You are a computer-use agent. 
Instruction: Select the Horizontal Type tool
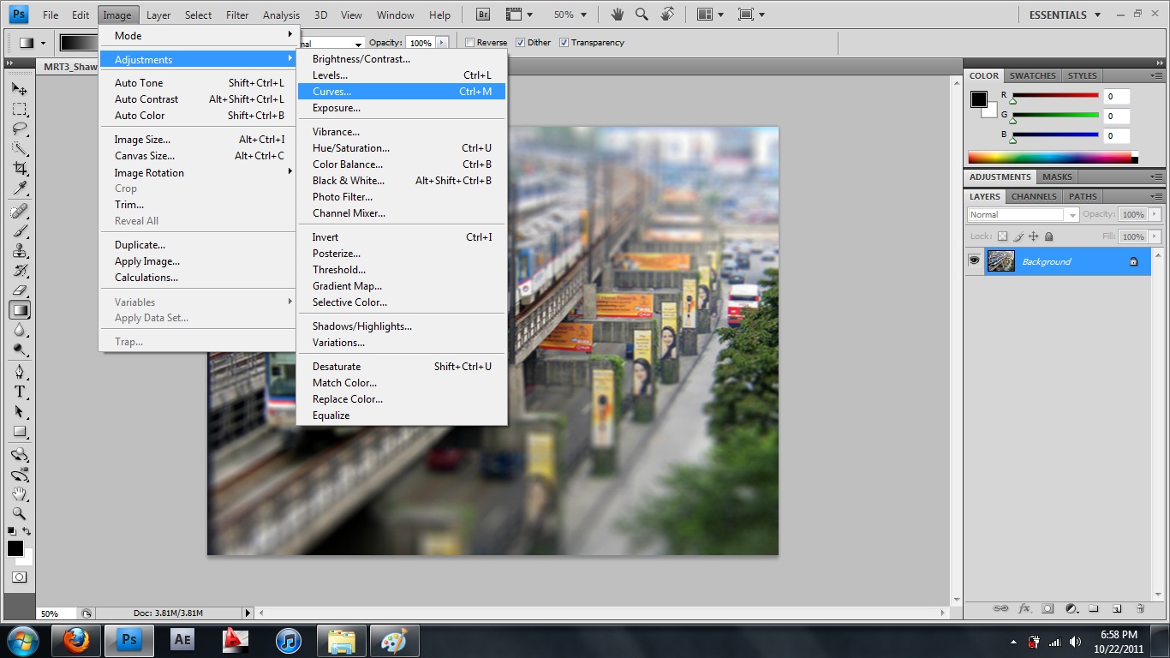point(20,392)
